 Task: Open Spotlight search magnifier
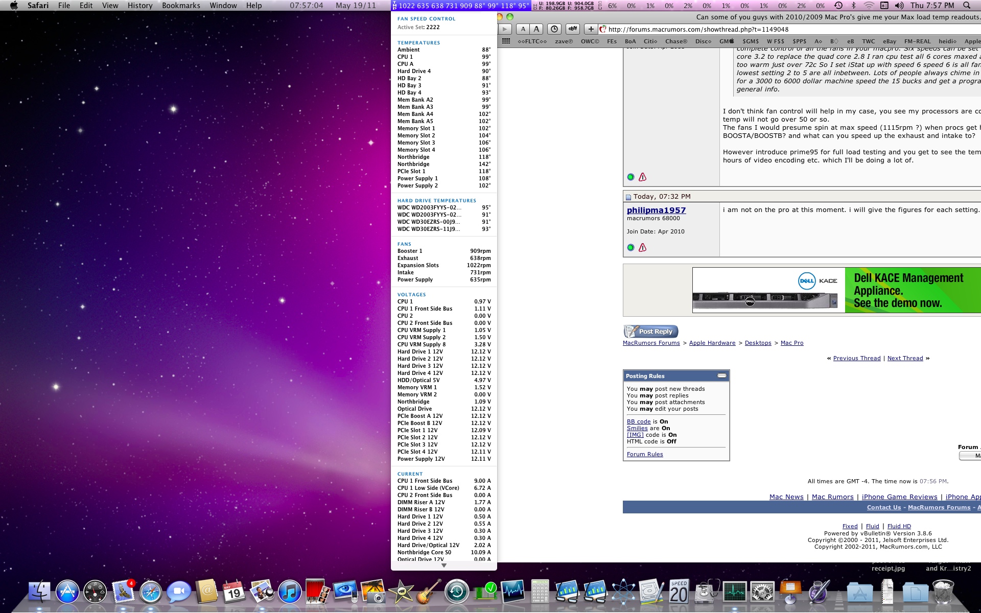[x=967, y=6]
